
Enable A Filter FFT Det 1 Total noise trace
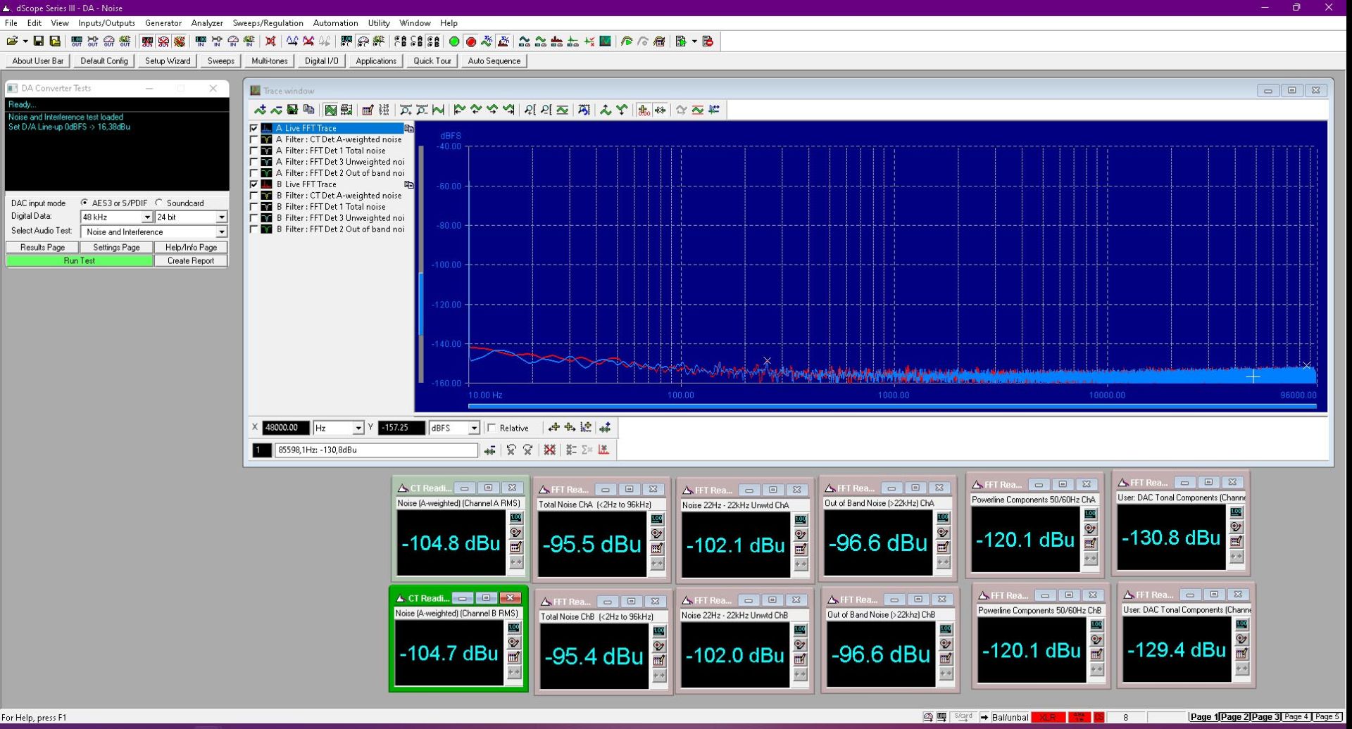coord(254,151)
